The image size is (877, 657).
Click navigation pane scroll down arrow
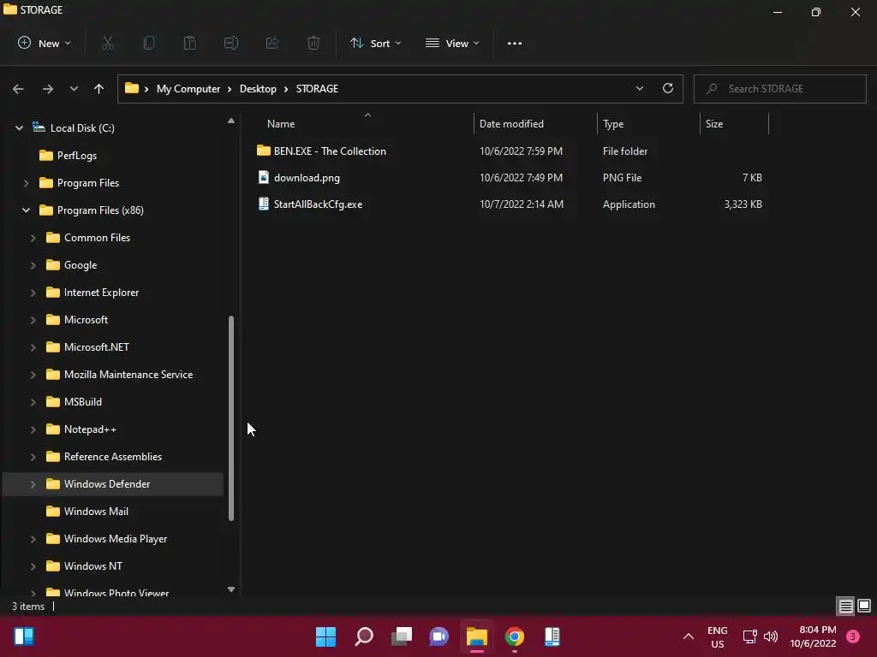point(231,589)
